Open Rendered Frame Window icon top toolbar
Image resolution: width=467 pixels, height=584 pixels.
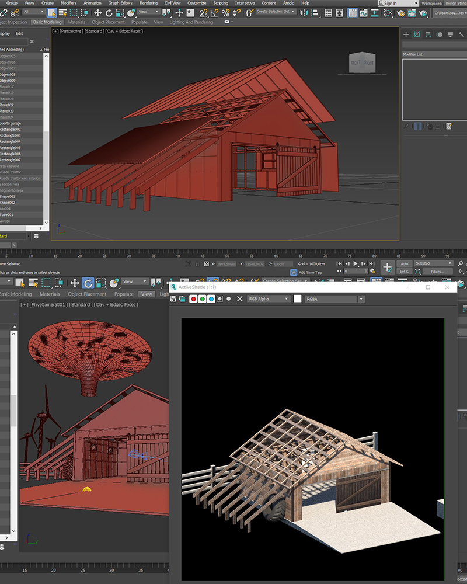412,13
